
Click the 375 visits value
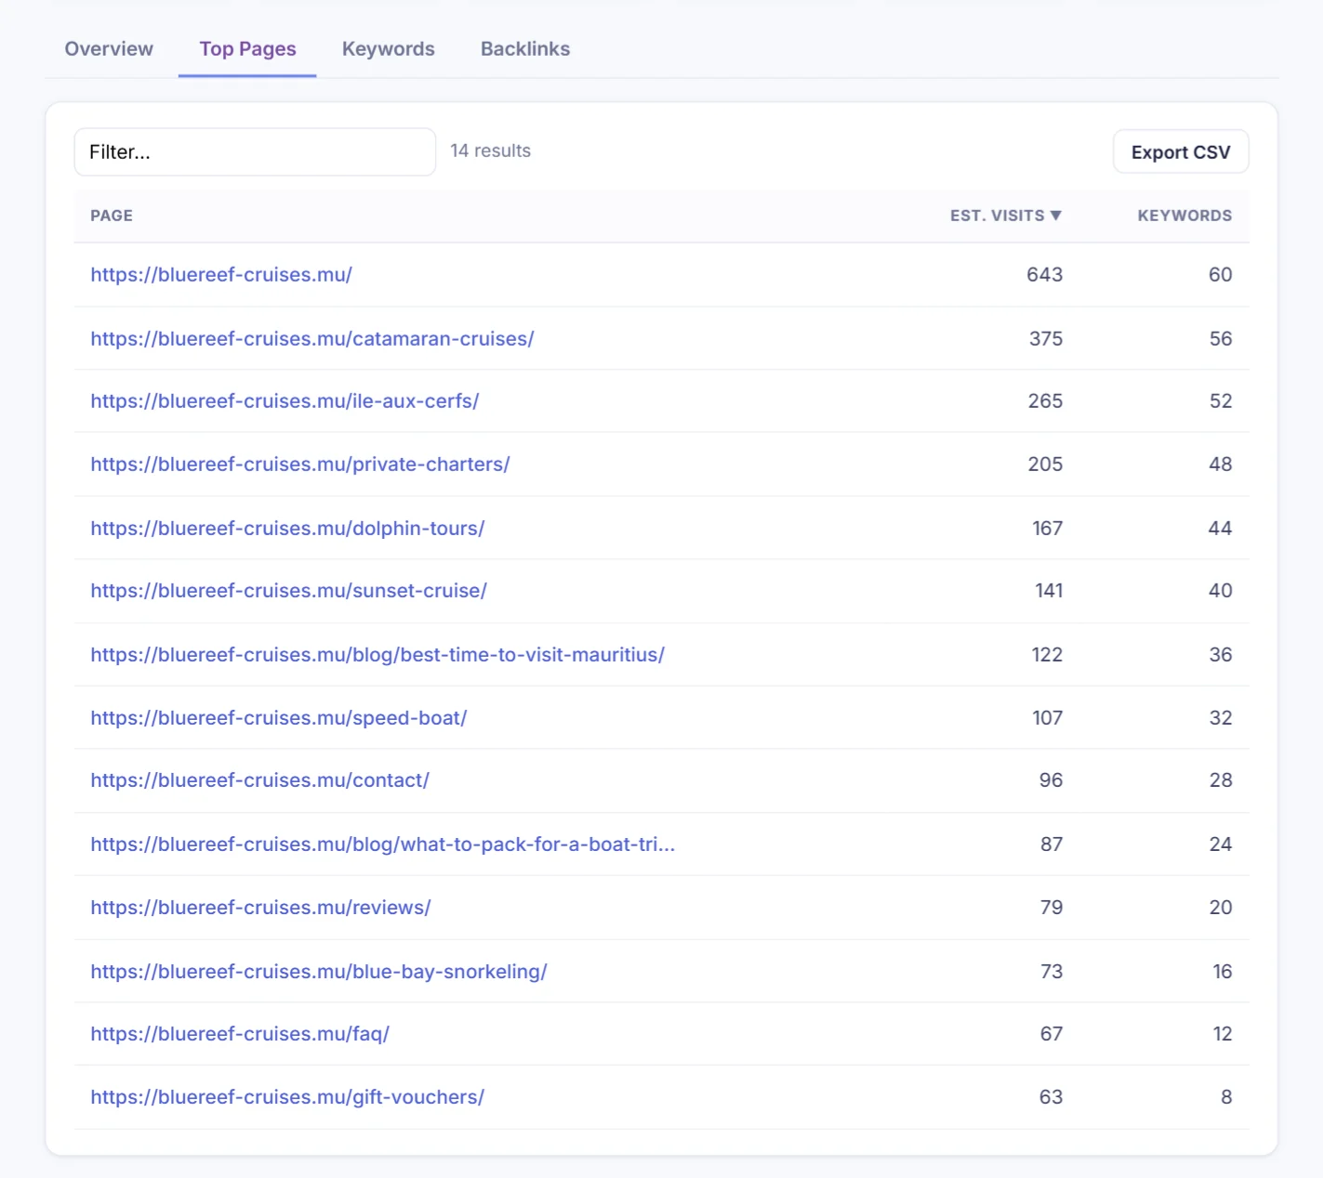click(x=1046, y=339)
